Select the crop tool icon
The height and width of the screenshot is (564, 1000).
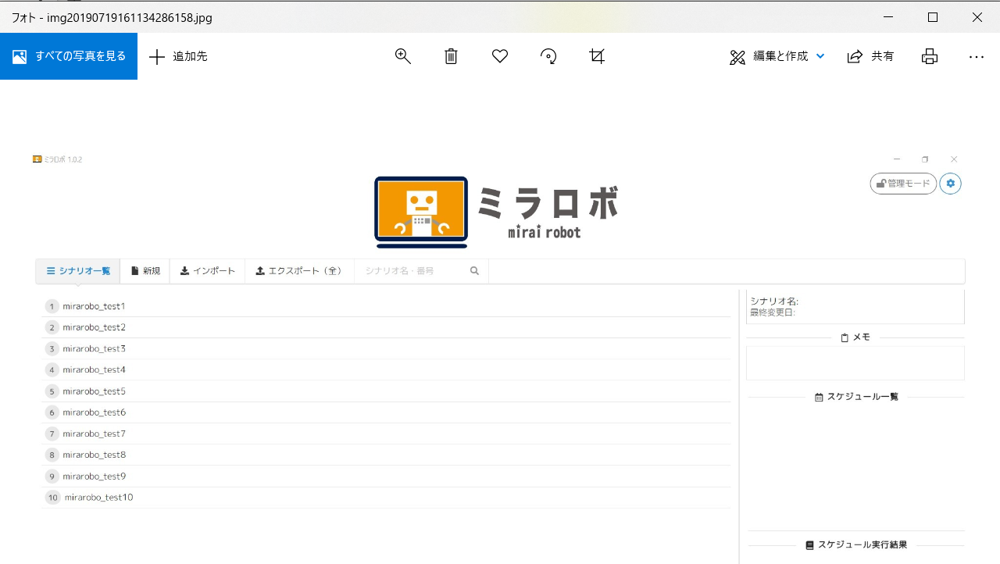coord(597,56)
